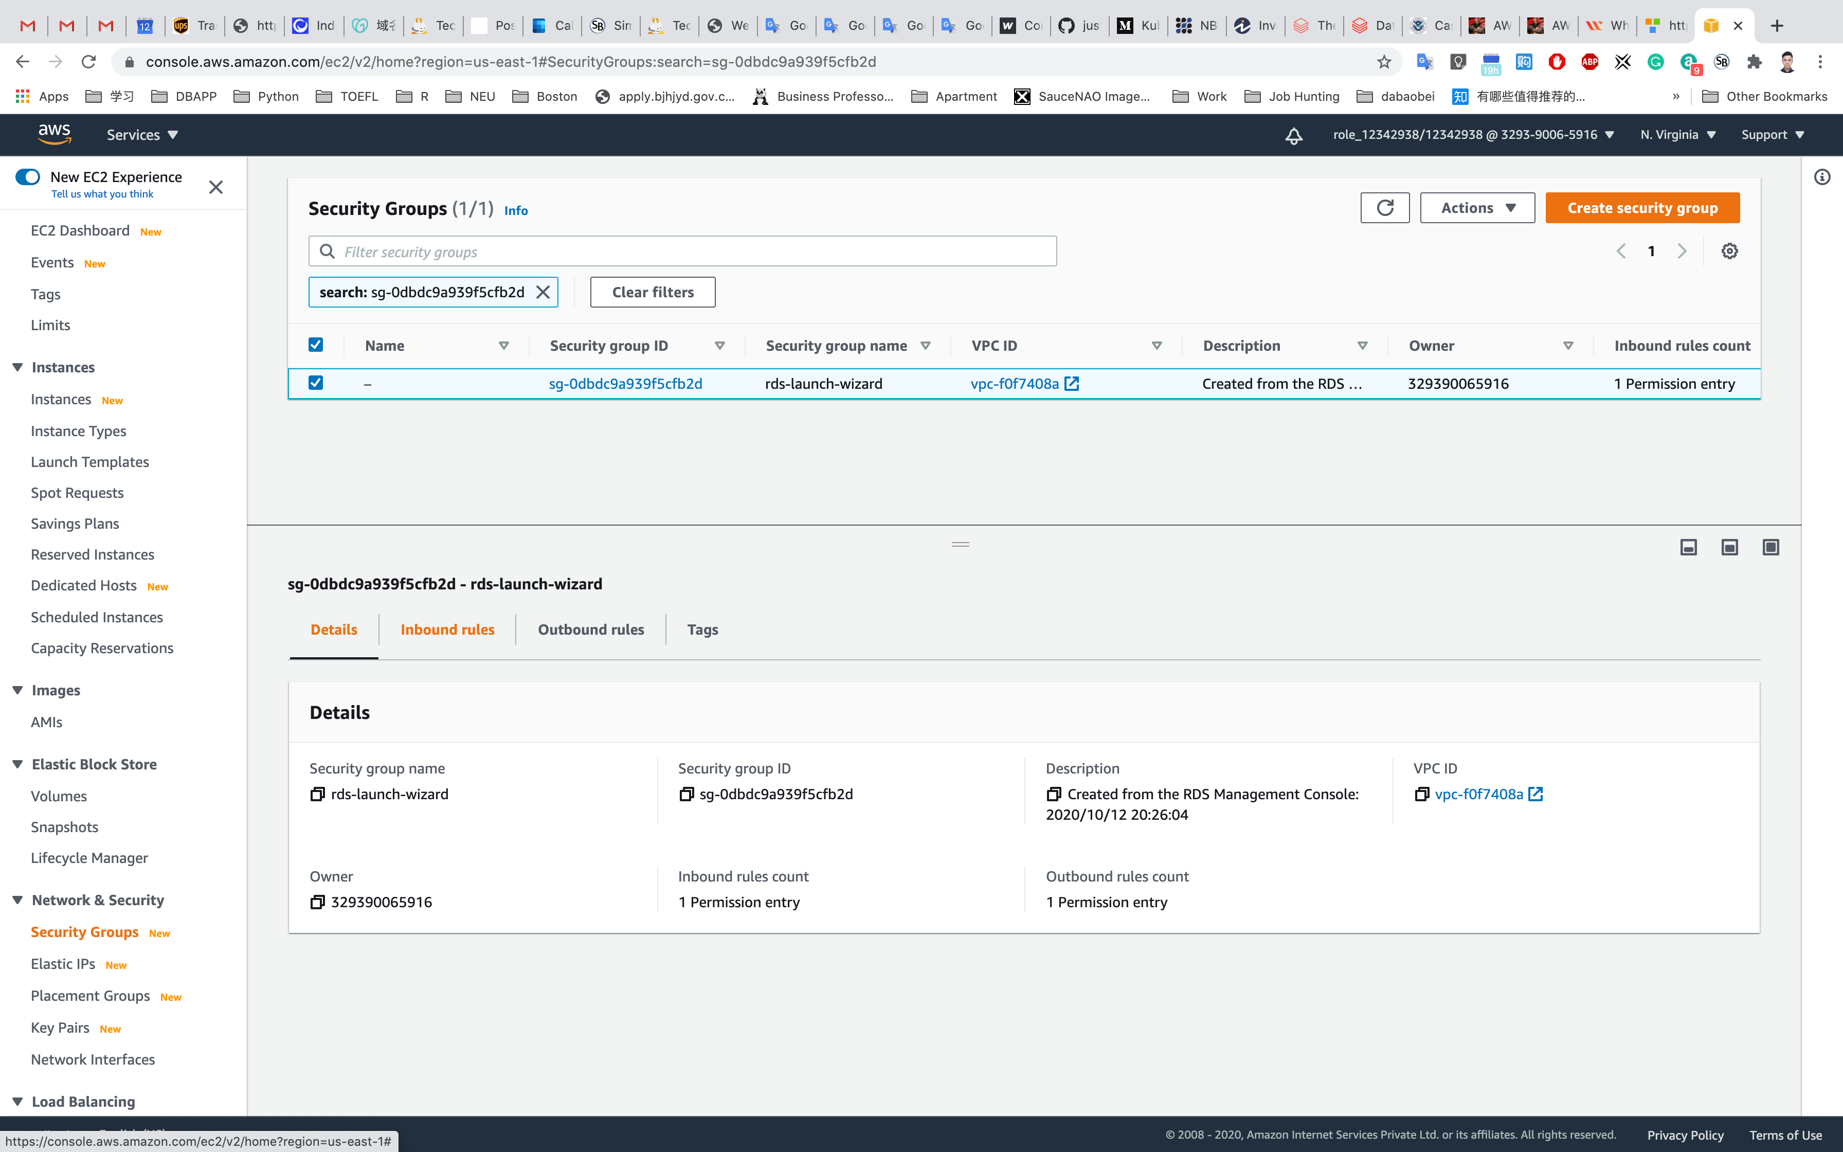Click Create security group button
The image size is (1843, 1152).
pos(1642,208)
